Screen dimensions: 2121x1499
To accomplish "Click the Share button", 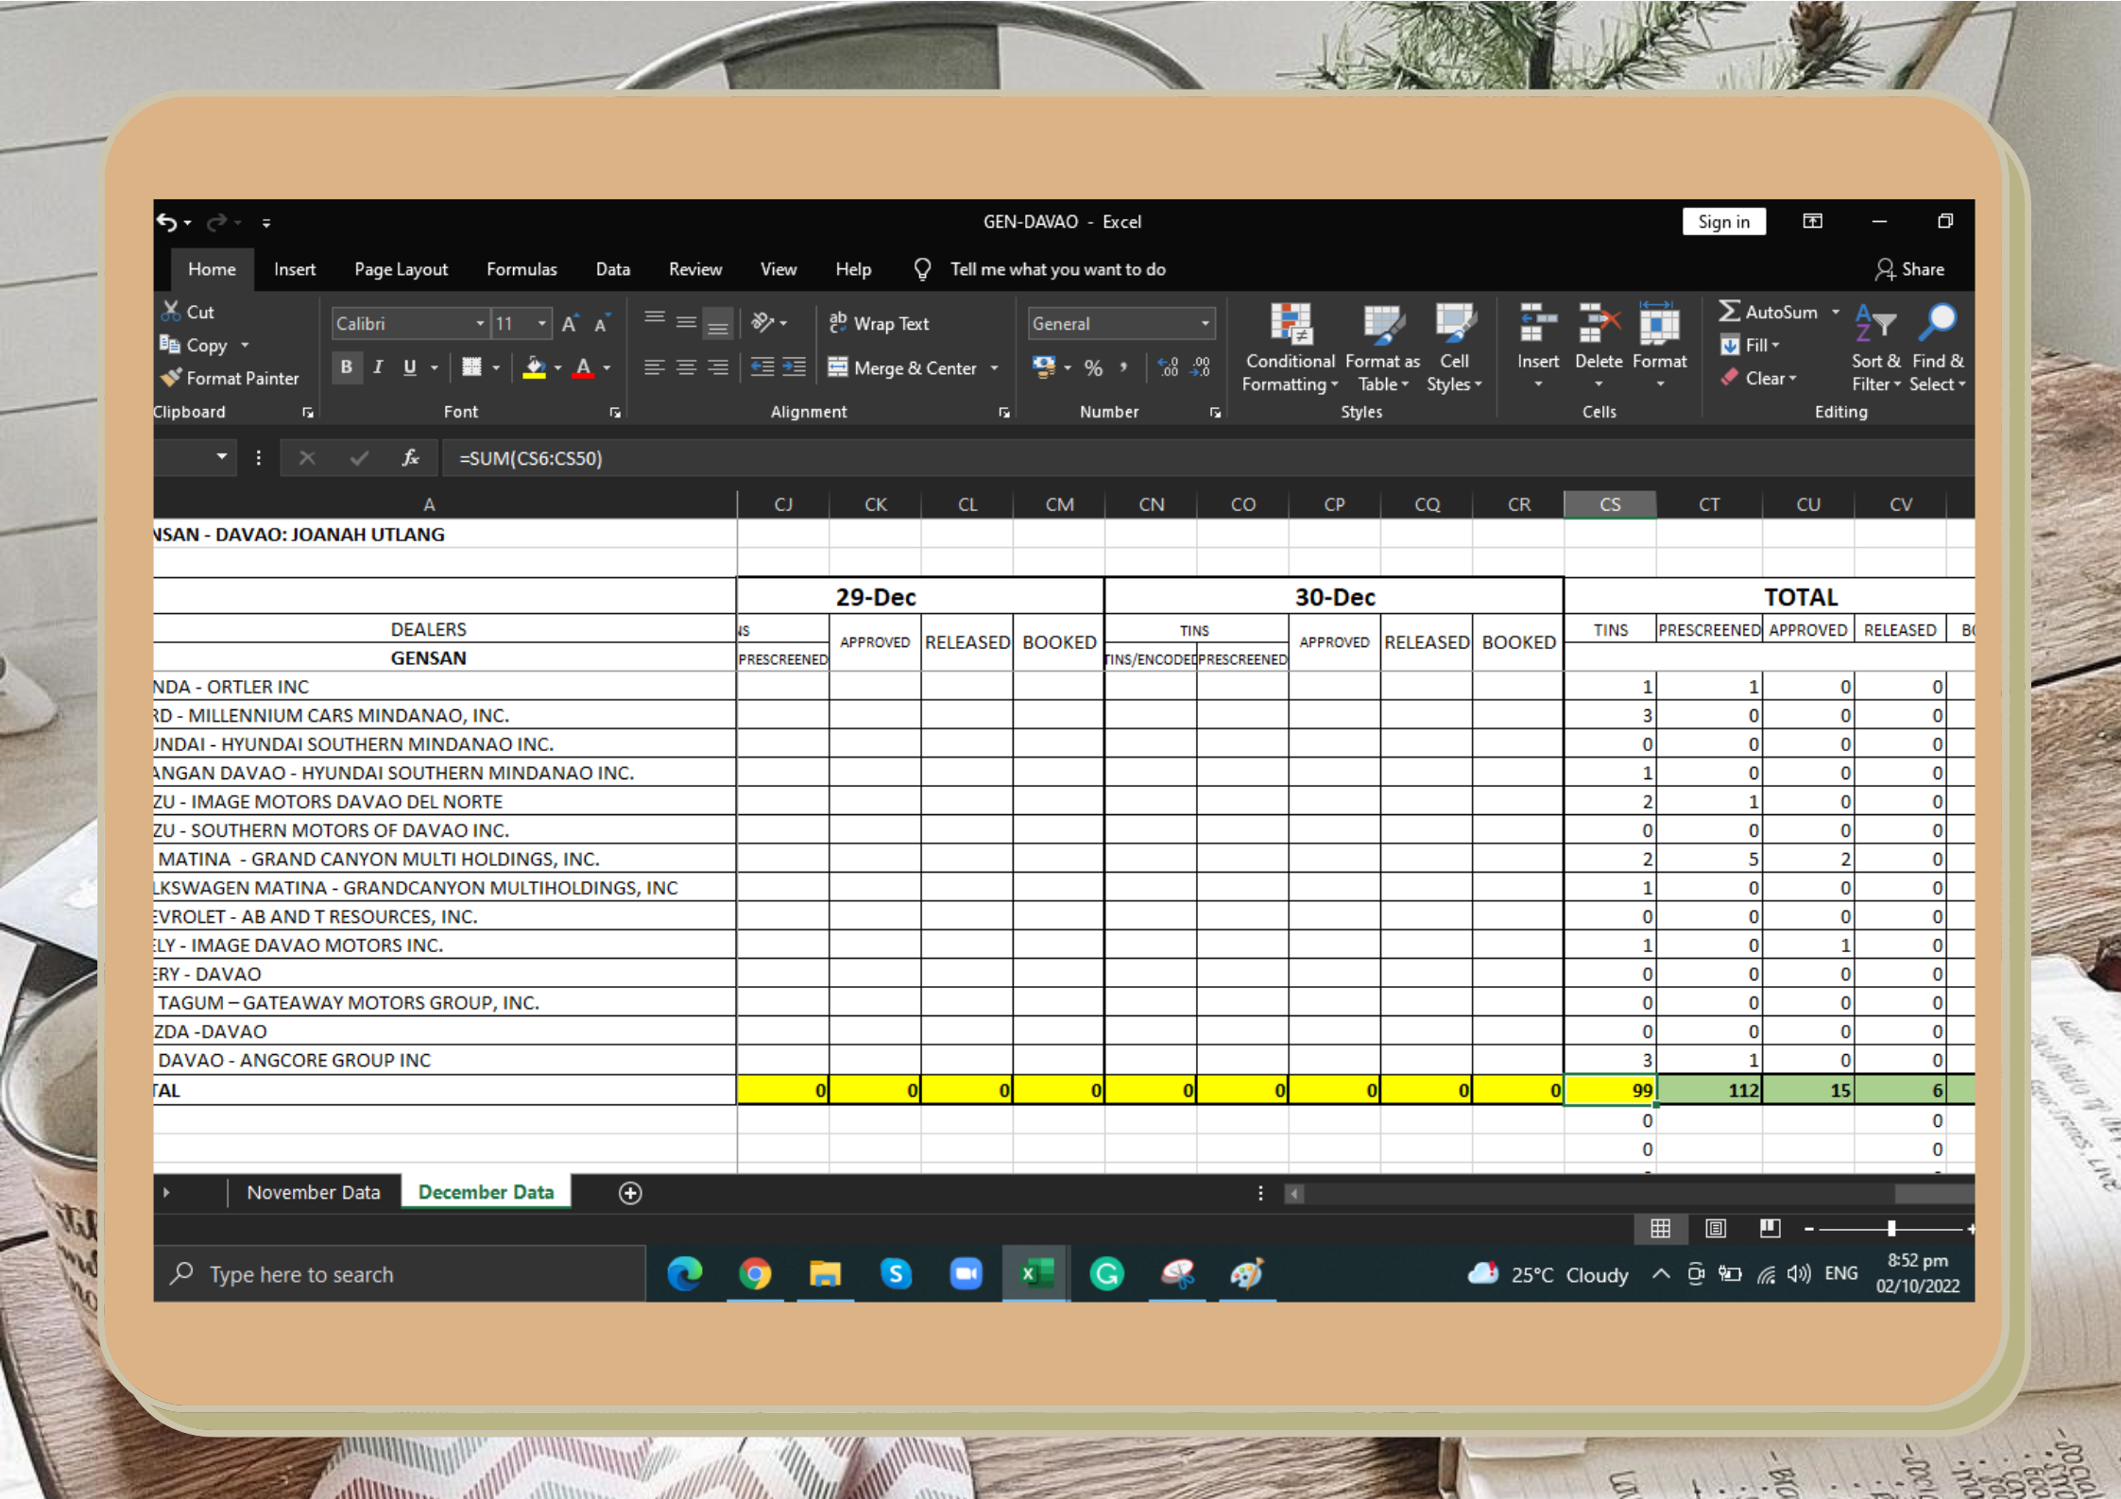I will (x=1910, y=269).
